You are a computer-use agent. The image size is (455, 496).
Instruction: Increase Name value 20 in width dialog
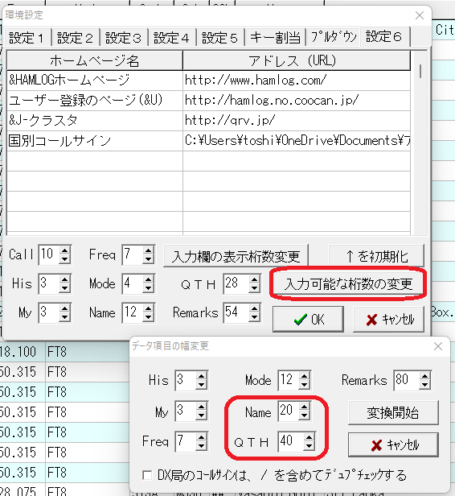point(305,407)
